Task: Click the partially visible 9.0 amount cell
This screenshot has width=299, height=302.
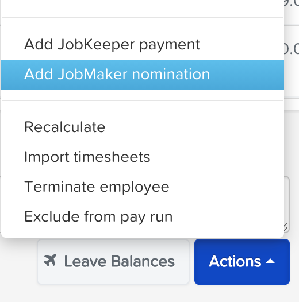Action: point(292,3)
